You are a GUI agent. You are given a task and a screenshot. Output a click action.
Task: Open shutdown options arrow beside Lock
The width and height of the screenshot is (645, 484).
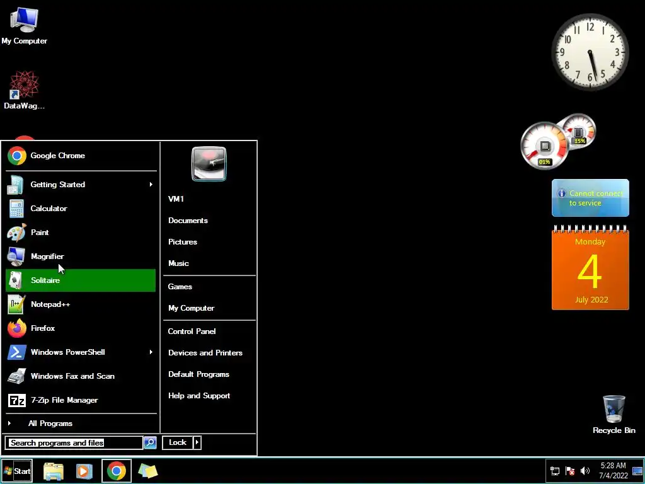click(x=197, y=442)
